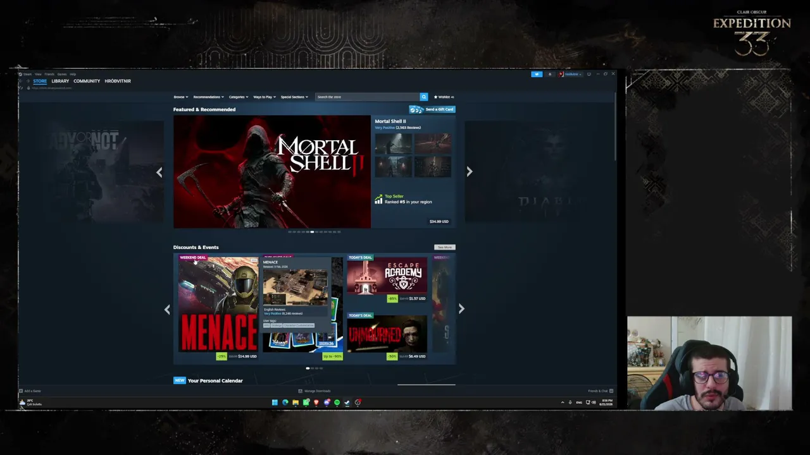Image resolution: width=810 pixels, height=455 pixels.
Task: Click the Steam back navigation arrow
Action: (x=21, y=81)
